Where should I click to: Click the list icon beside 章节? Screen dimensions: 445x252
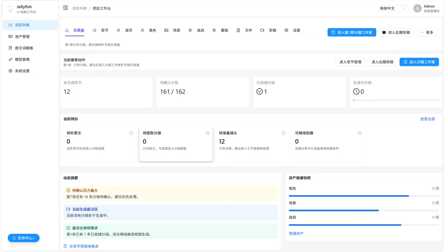[94, 30]
